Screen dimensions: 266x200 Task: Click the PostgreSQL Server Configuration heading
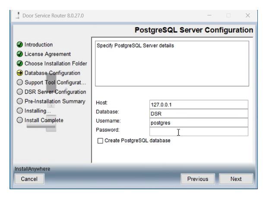pyautogui.click(x=194, y=30)
